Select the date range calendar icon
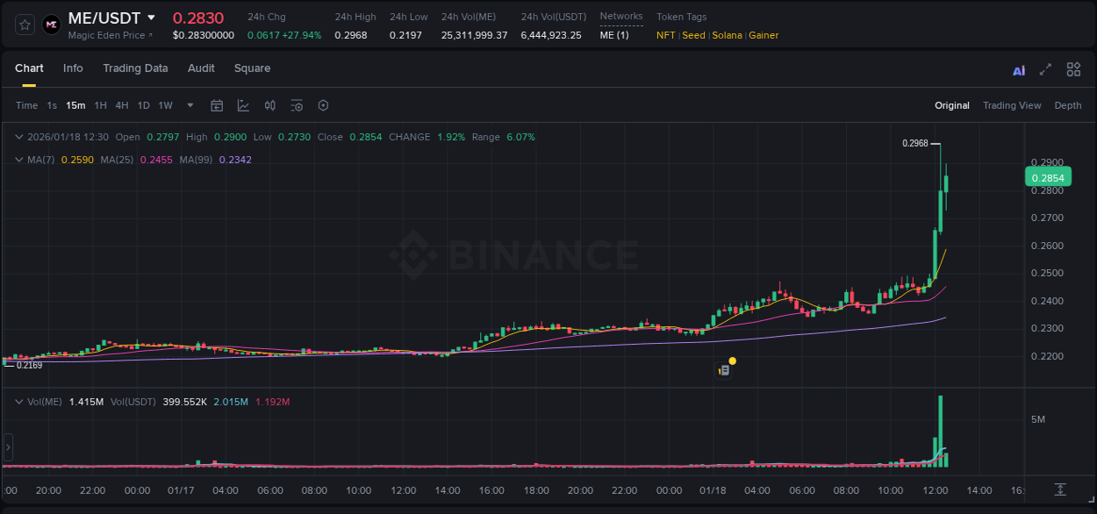The width and height of the screenshot is (1097, 514). tap(217, 105)
